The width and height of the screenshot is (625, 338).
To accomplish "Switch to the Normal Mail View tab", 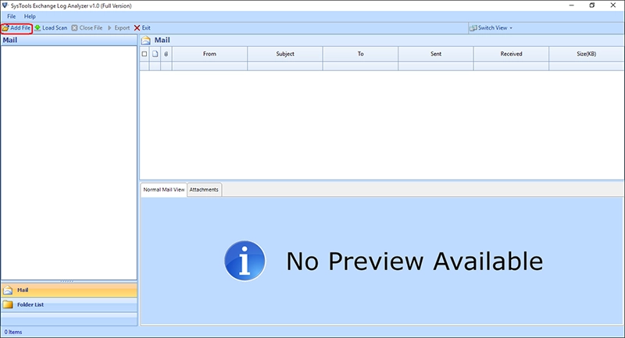I will 164,190.
